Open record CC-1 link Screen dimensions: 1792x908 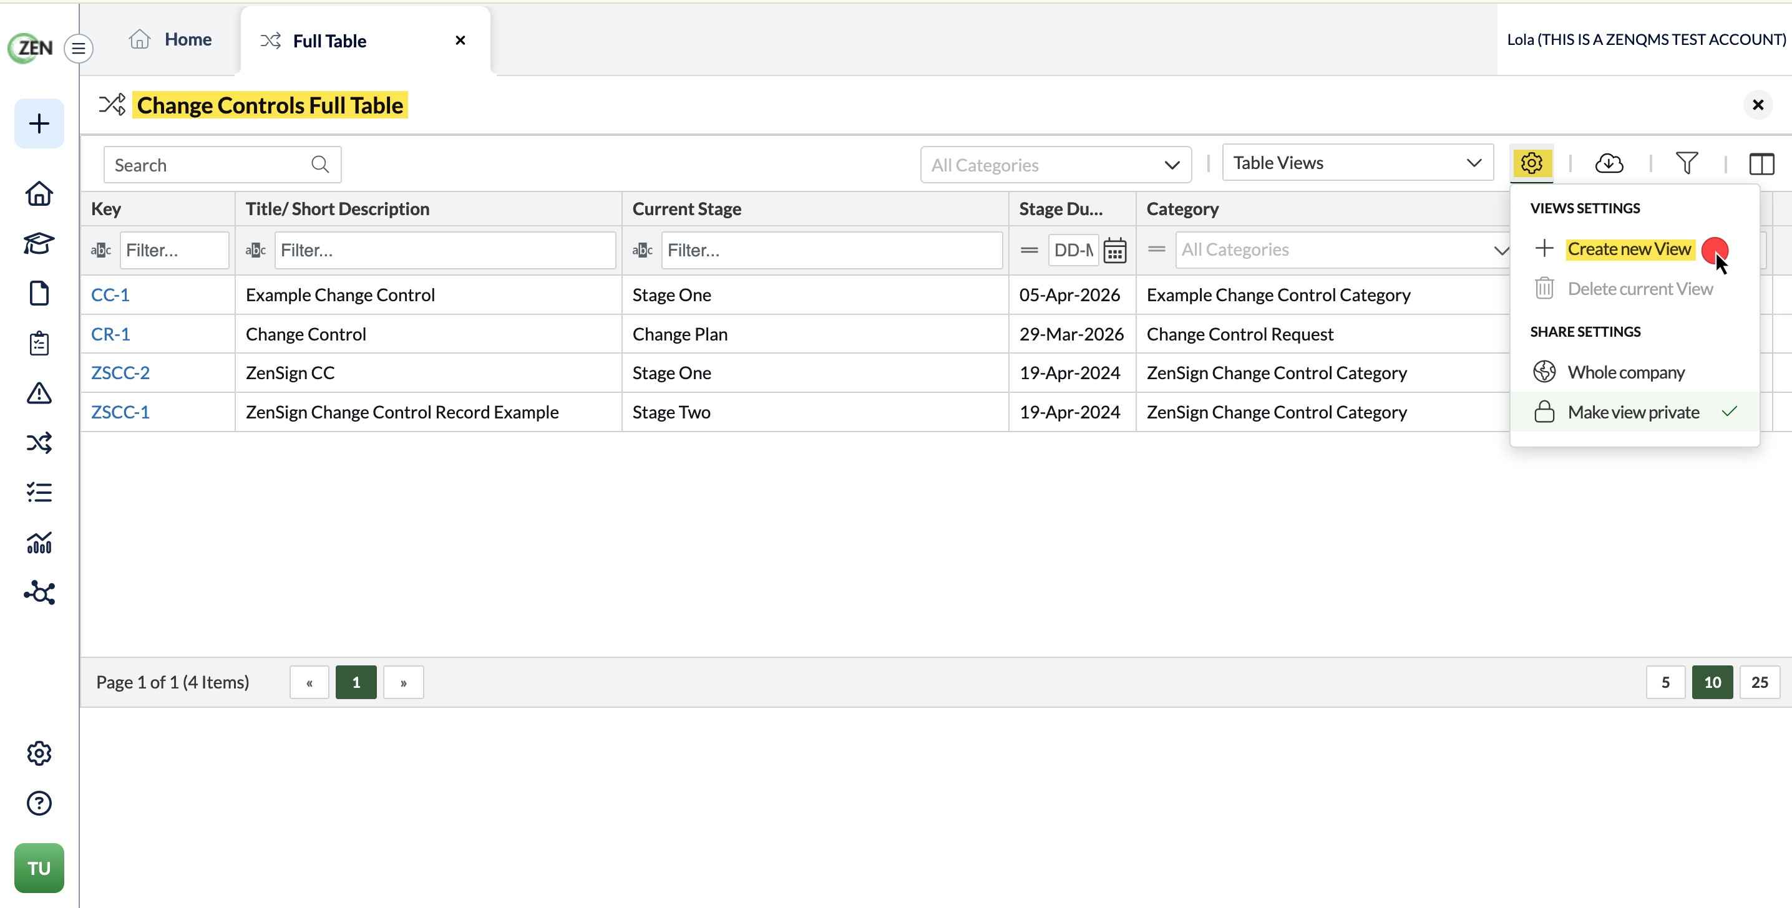coord(110,295)
